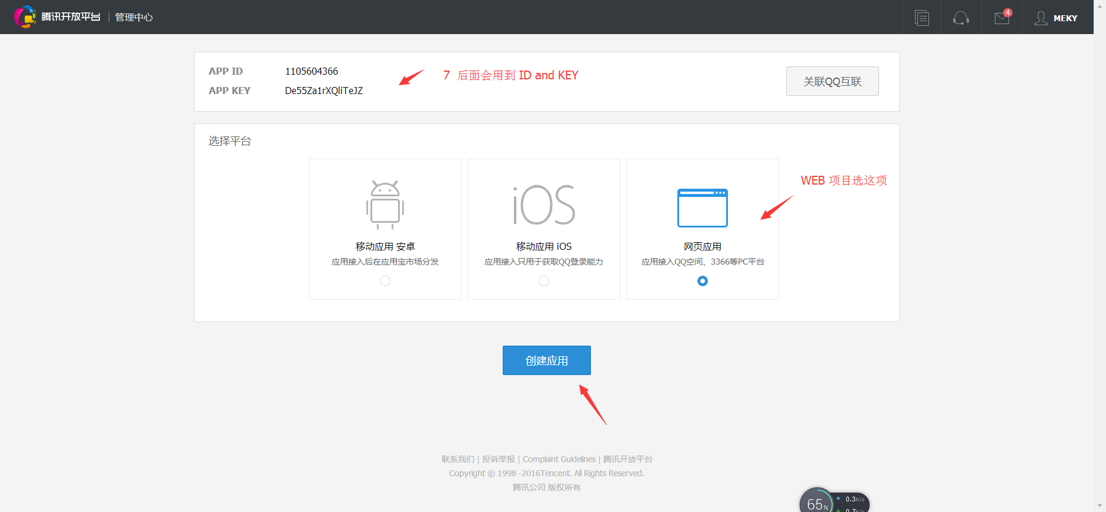Click the Tencent Open Platform logo
1106x512 pixels.
coord(57,17)
